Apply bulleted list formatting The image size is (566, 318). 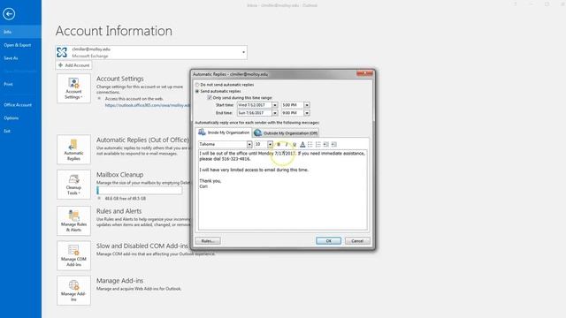click(x=310, y=144)
